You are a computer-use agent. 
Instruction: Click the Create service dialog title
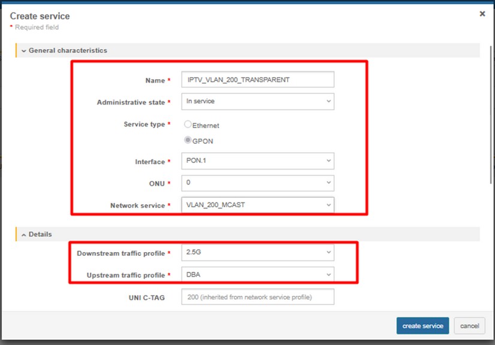[x=40, y=16]
